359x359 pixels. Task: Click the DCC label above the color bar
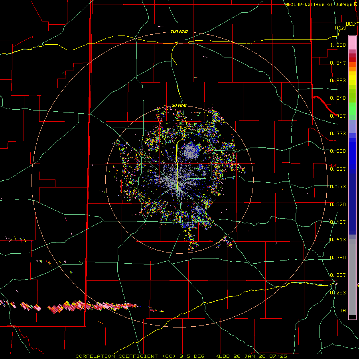351,24
